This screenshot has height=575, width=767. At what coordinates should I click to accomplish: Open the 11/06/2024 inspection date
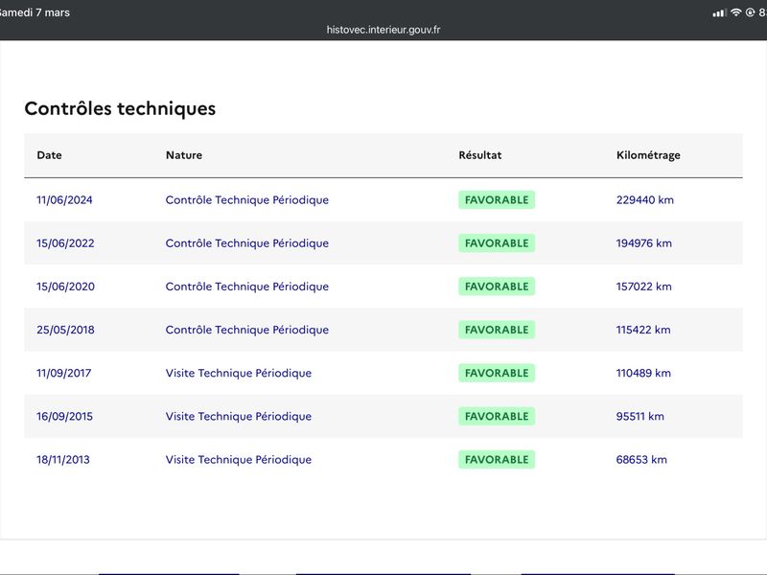(64, 200)
